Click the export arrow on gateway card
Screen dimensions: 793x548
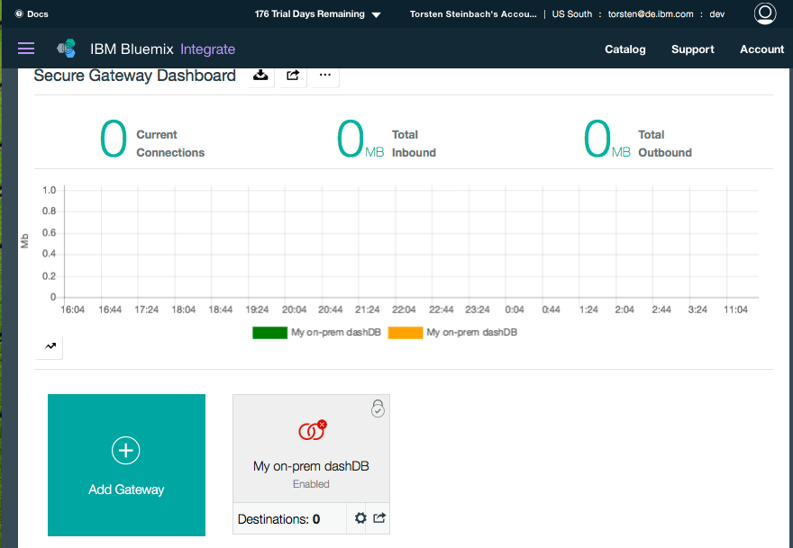[x=379, y=517]
